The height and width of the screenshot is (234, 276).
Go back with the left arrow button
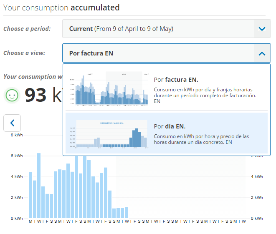12,123
